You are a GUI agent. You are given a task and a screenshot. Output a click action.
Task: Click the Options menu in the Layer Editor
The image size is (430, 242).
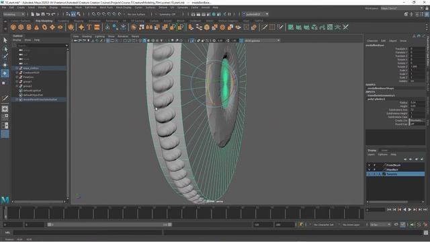(382, 155)
